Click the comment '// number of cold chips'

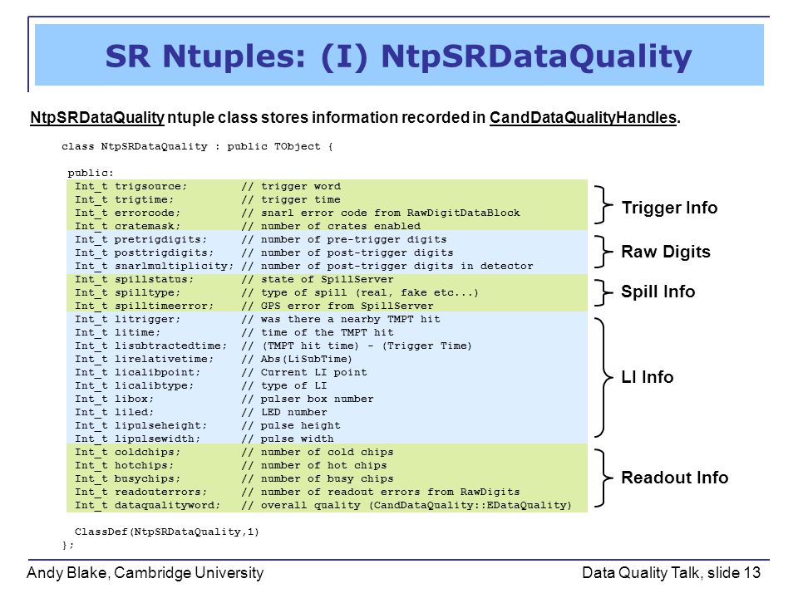[x=318, y=452]
